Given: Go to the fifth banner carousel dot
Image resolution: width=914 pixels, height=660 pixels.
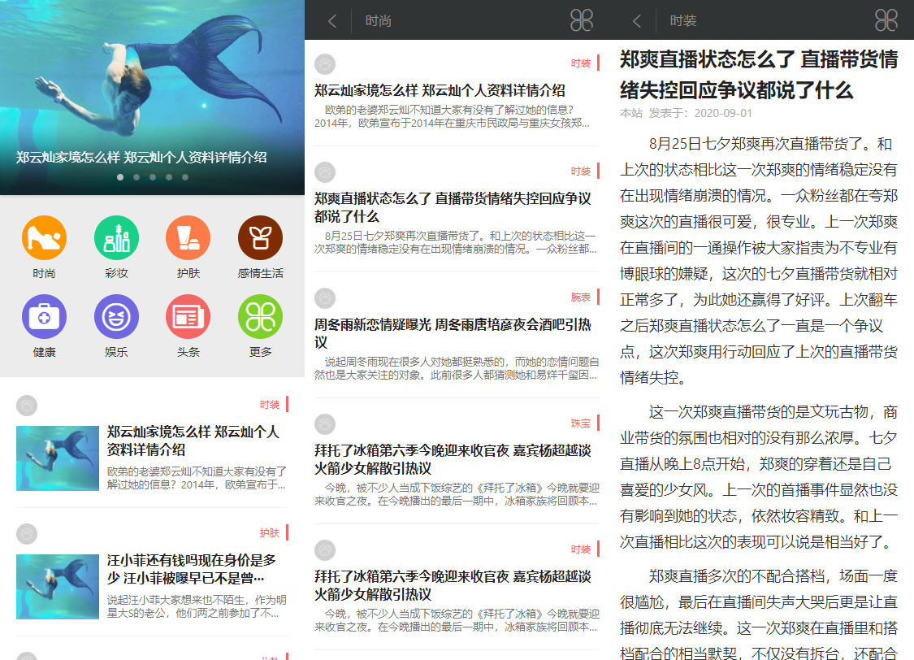Looking at the screenshot, I should click(x=185, y=177).
